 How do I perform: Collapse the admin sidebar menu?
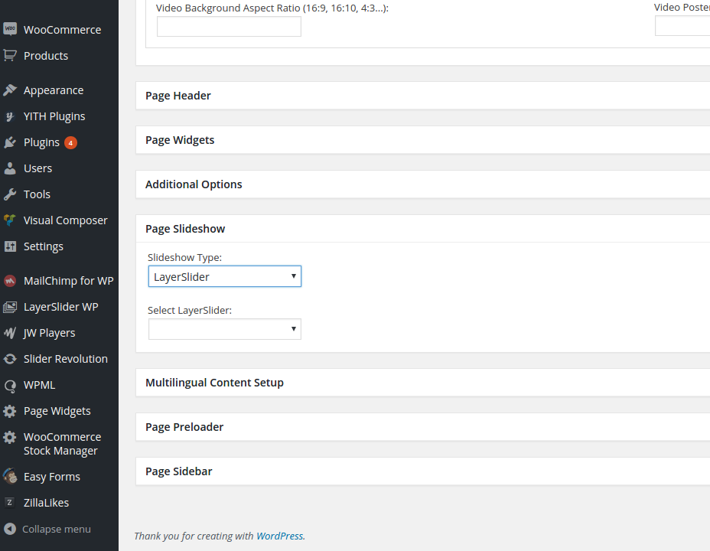point(56,529)
